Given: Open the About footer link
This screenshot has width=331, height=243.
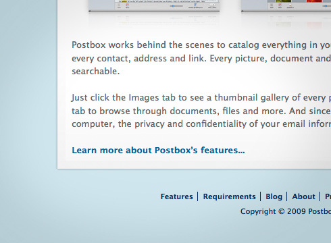Looking at the screenshot, I should click(x=303, y=196).
